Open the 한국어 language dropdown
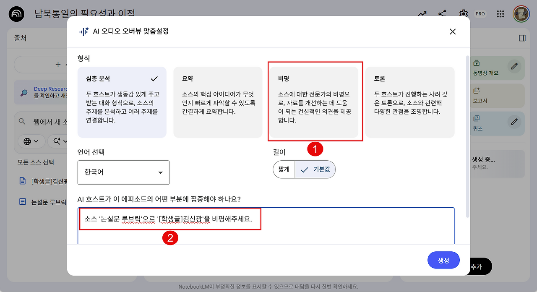 (x=124, y=172)
